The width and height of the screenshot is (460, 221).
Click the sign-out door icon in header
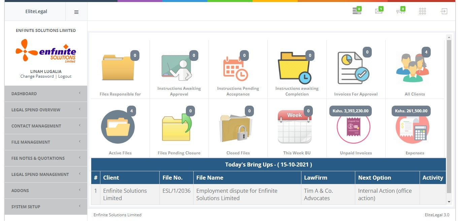point(444,11)
